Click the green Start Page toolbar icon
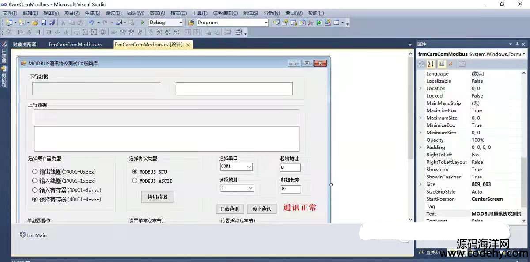530x262 pixels. [319, 23]
